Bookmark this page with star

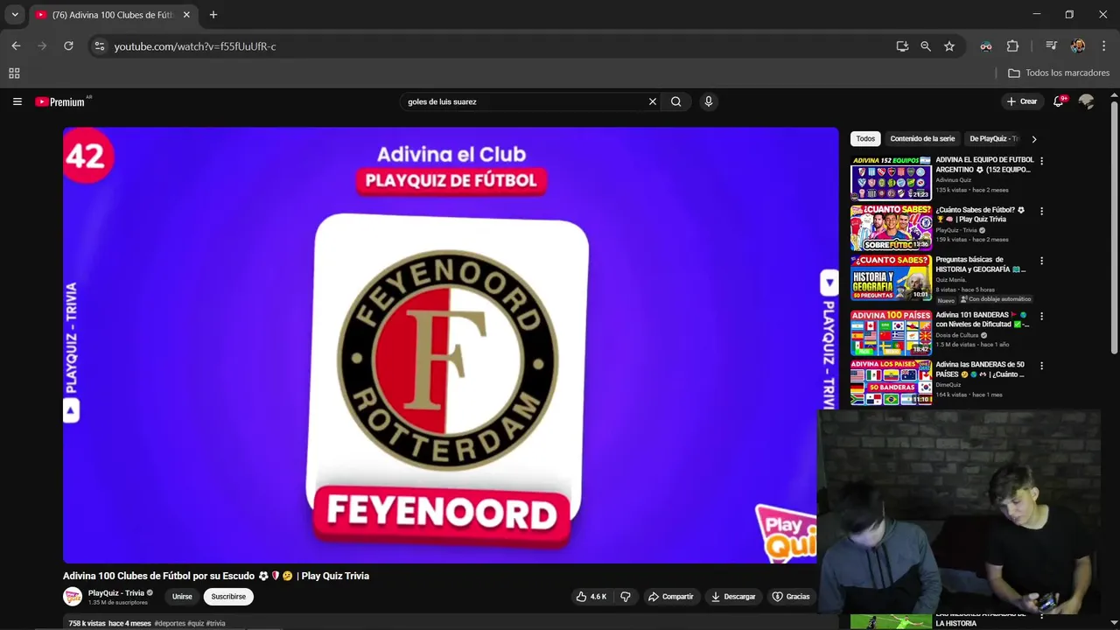(x=949, y=46)
